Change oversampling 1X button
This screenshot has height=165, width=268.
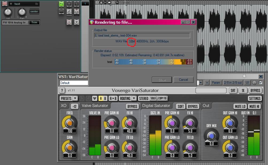point(243,90)
